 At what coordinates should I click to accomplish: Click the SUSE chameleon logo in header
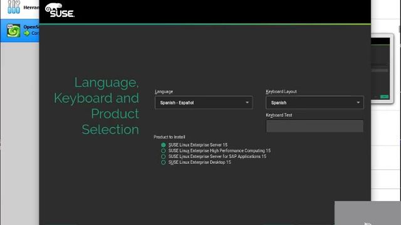click(x=60, y=10)
